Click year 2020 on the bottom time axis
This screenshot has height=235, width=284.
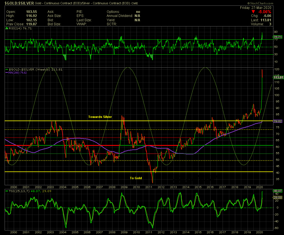click(259, 232)
